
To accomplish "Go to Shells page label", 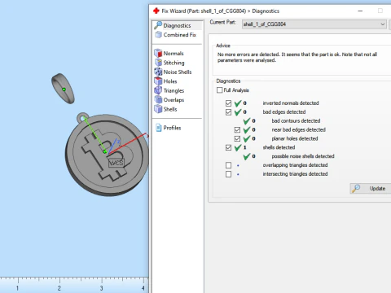I will click(170, 109).
